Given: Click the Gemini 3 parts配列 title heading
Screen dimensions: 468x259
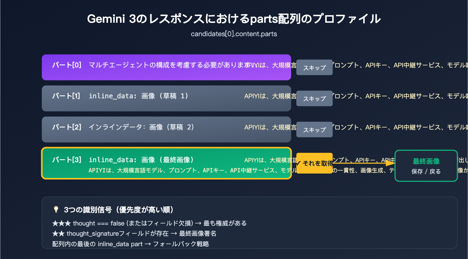Looking at the screenshot, I should tap(234, 19).
